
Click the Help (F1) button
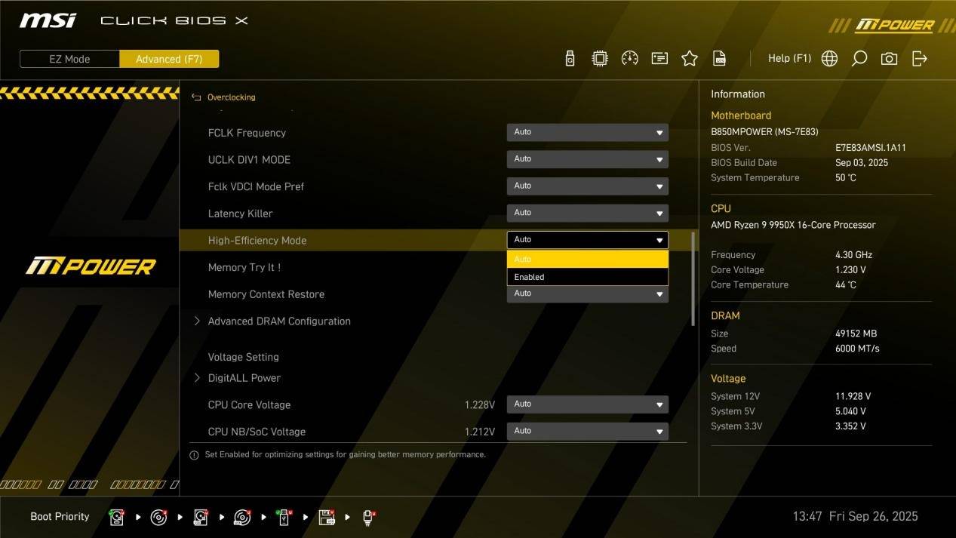coord(788,59)
